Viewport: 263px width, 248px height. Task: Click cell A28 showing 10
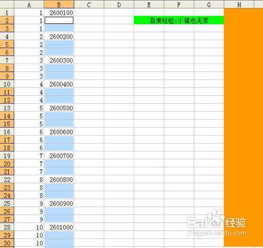click(29, 227)
